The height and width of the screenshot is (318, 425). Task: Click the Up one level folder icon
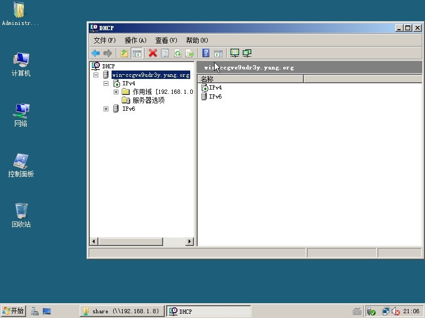(124, 53)
